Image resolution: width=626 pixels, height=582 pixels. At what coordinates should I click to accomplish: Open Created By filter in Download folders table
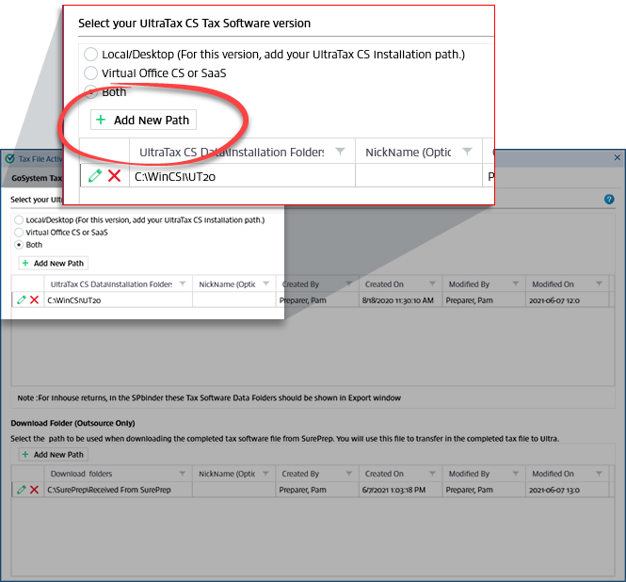349,474
